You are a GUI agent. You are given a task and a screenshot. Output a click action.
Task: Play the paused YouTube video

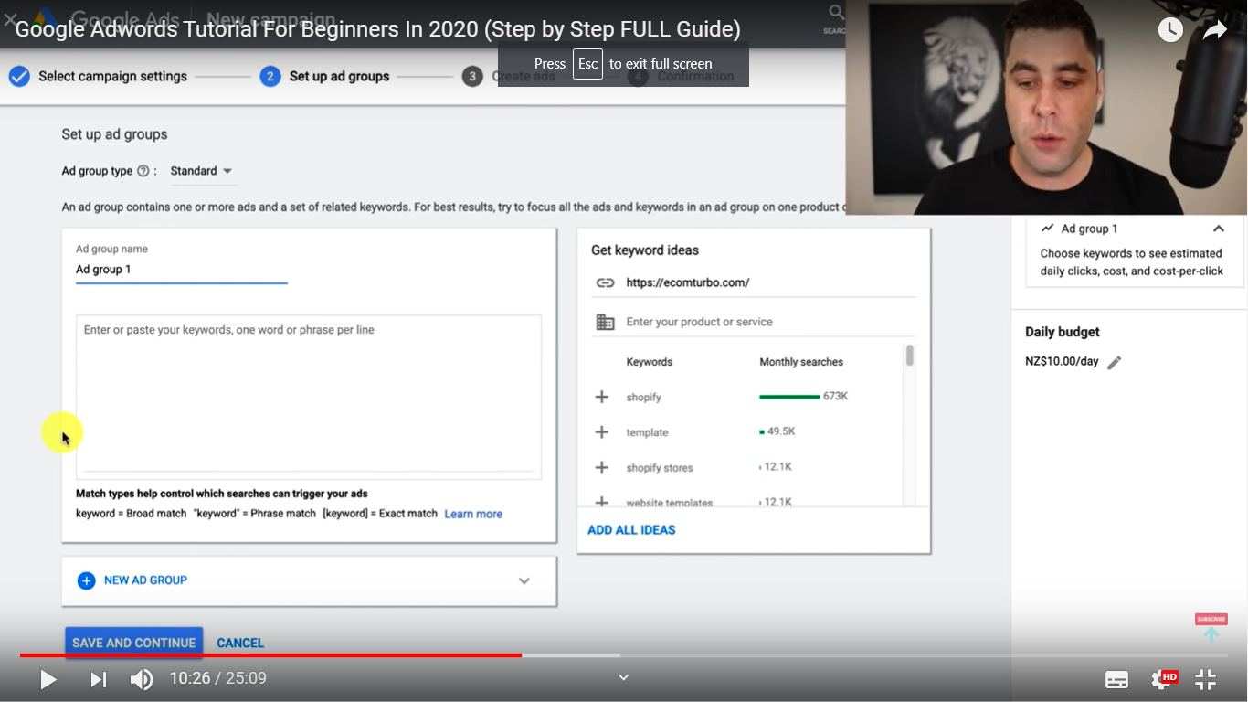tap(48, 679)
